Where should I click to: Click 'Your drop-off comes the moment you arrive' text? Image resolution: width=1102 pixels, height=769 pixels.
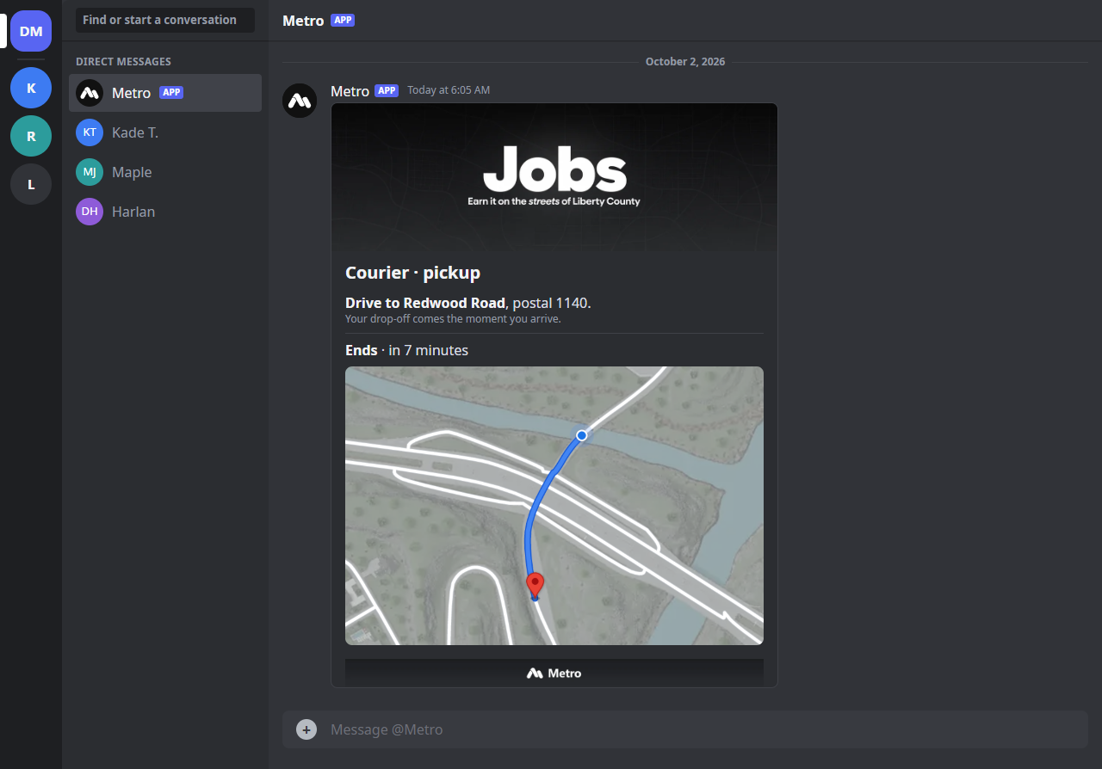coord(453,319)
